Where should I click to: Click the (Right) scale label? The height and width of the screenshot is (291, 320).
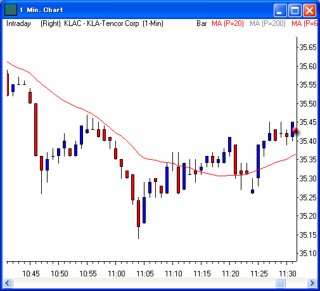point(51,23)
